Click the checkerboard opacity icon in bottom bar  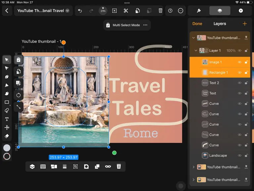click(x=43, y=166)
